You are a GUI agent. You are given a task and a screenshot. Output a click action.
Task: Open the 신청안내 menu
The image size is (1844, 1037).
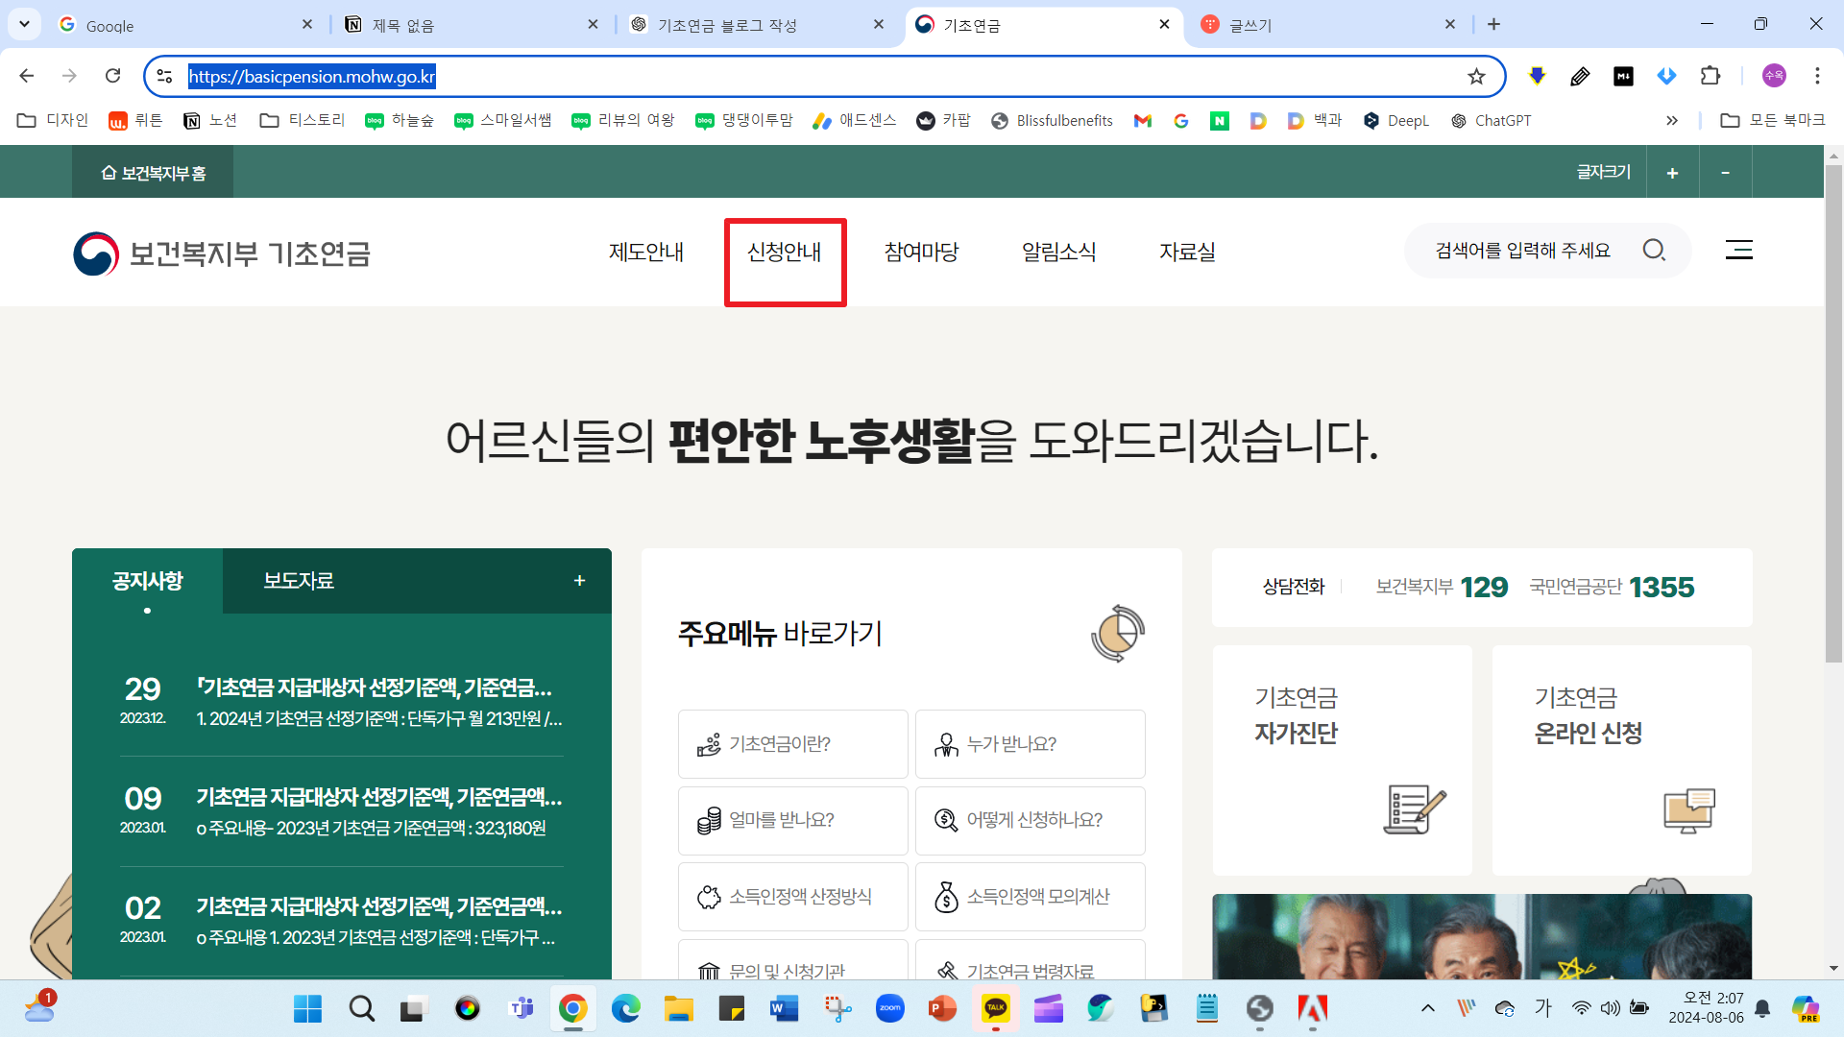[785, 253]
